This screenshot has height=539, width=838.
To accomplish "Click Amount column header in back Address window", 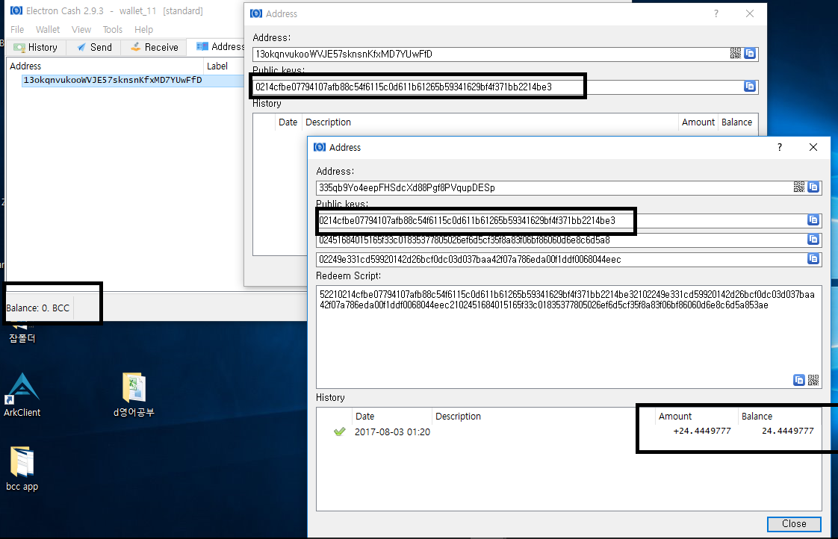I will pyautogui.click(x=698, y=122).
